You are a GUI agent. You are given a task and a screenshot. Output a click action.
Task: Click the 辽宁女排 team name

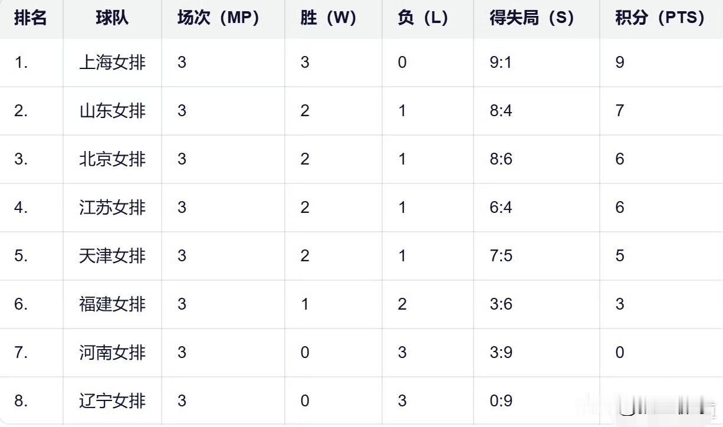click(x=112, y=401)
